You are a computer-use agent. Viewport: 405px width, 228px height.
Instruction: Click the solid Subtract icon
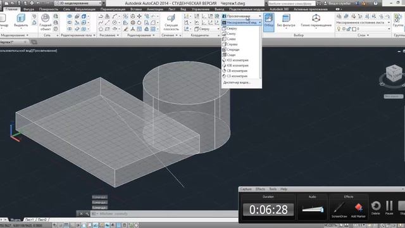pyautogui.click(x=70, y=23)
